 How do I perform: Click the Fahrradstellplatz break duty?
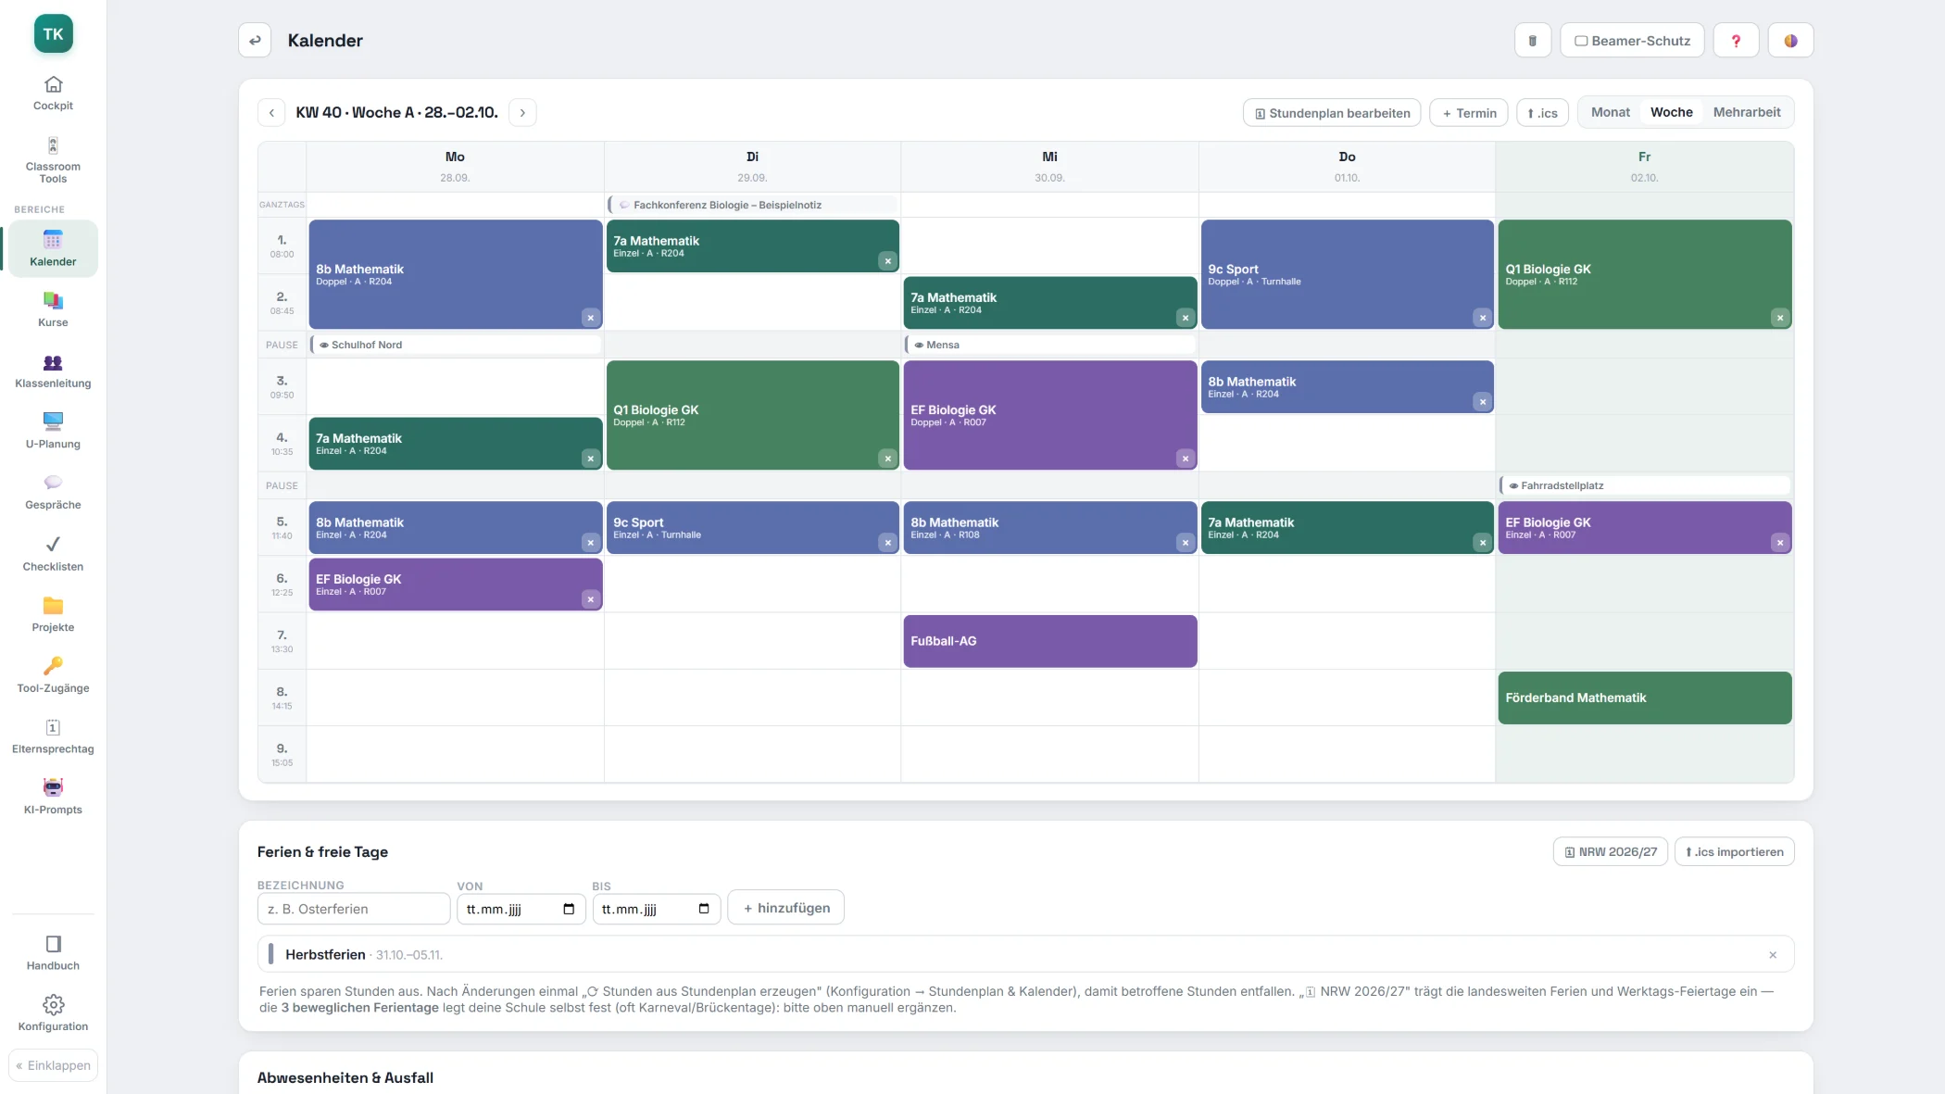1645,485
